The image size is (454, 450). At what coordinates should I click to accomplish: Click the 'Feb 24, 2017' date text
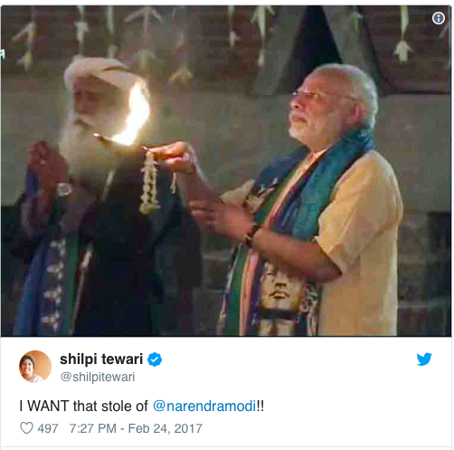[166, 428]
